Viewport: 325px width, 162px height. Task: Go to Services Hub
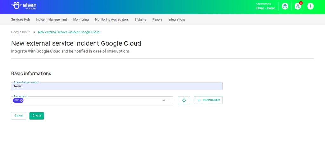[x=20, y=19]
